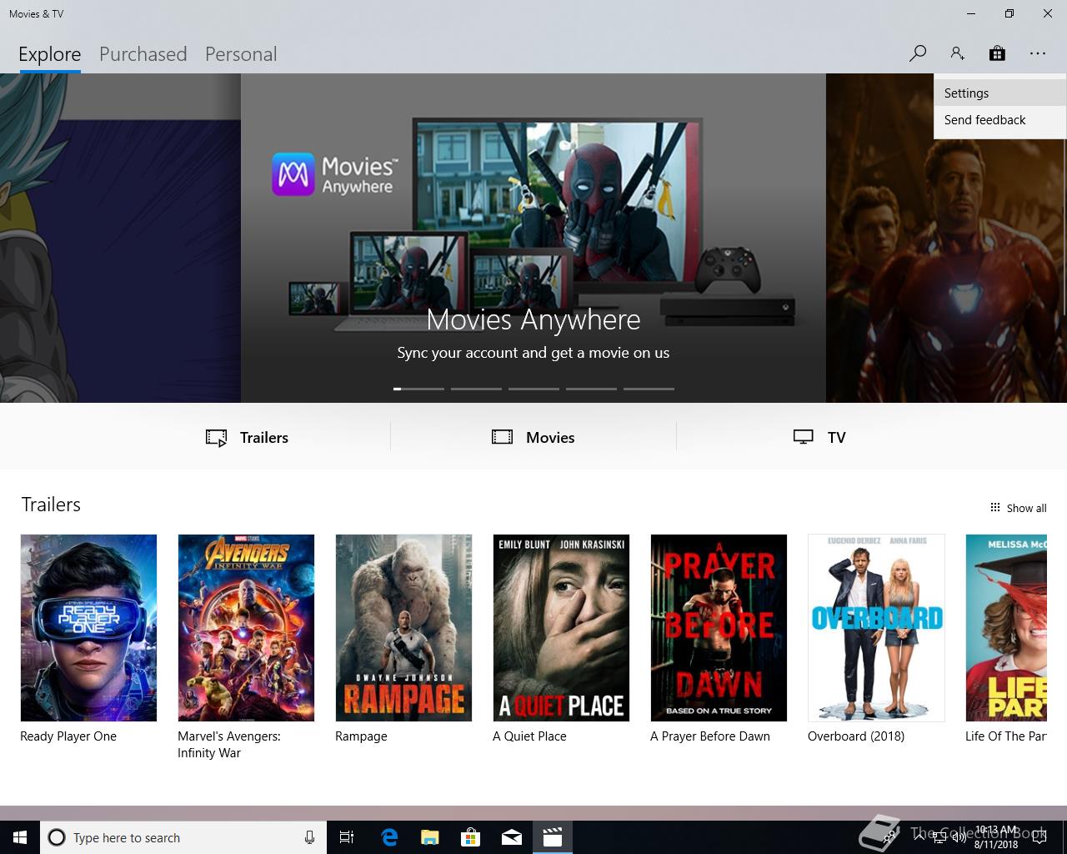Click in the 'Type here to search' box
The image size is (1067, 854).
pos(183,837)
